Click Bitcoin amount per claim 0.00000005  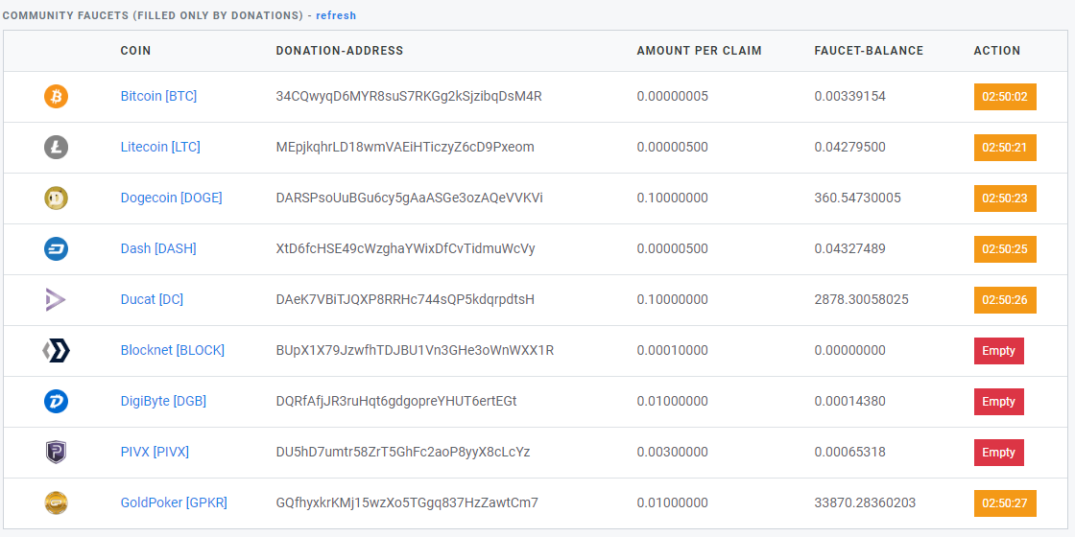(x=673, y=97)
